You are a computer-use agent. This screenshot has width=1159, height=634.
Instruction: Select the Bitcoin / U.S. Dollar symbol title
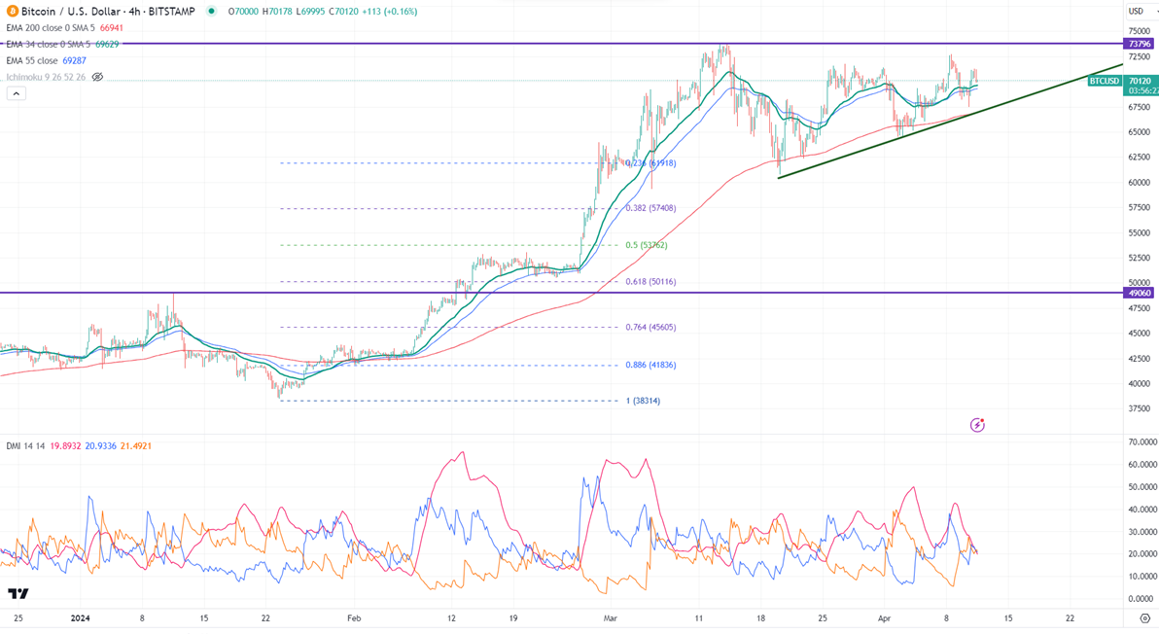click(x=108, y=11)
